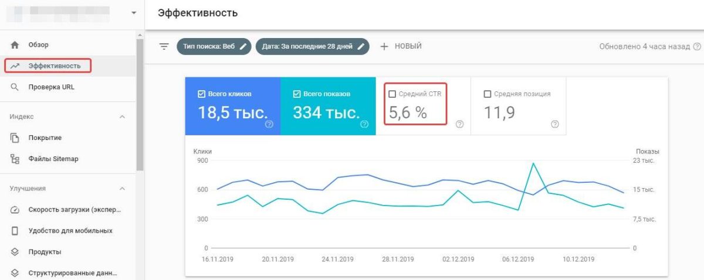Click the 5,6 % CTR value
The width and height of the screenshot is (704, 280).
407,112
